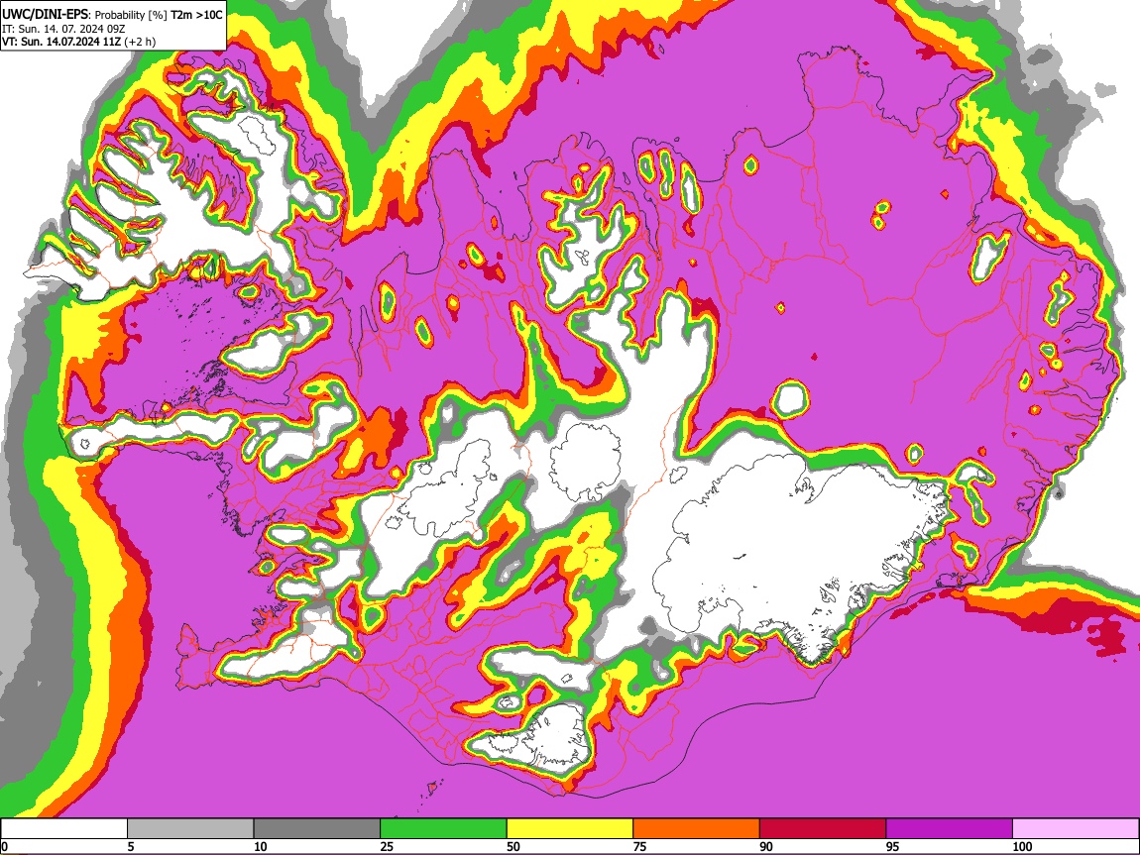Click the green 25–50% legend swatch
This screenshot has height=855, width=1140.
[443, 829]
